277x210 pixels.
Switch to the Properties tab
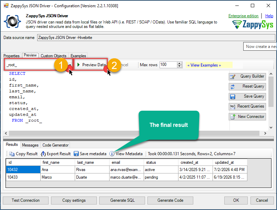pos(11,56)
